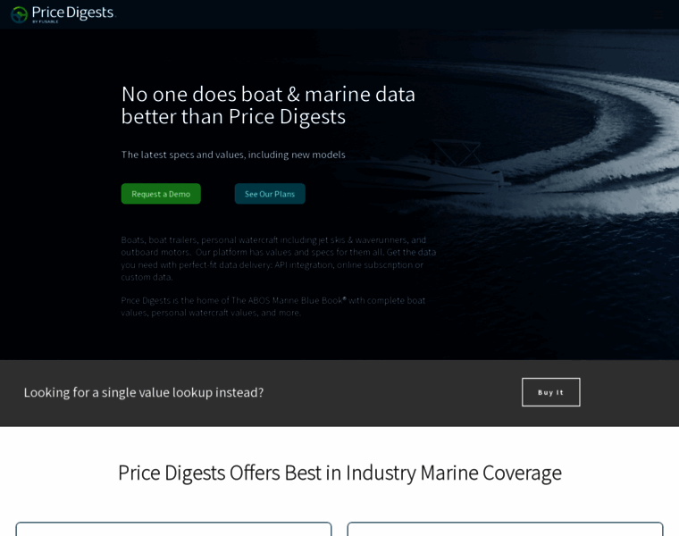Click the Buy It outlined button
This screenshot has width=679, height=536.
tap(551, 392)
